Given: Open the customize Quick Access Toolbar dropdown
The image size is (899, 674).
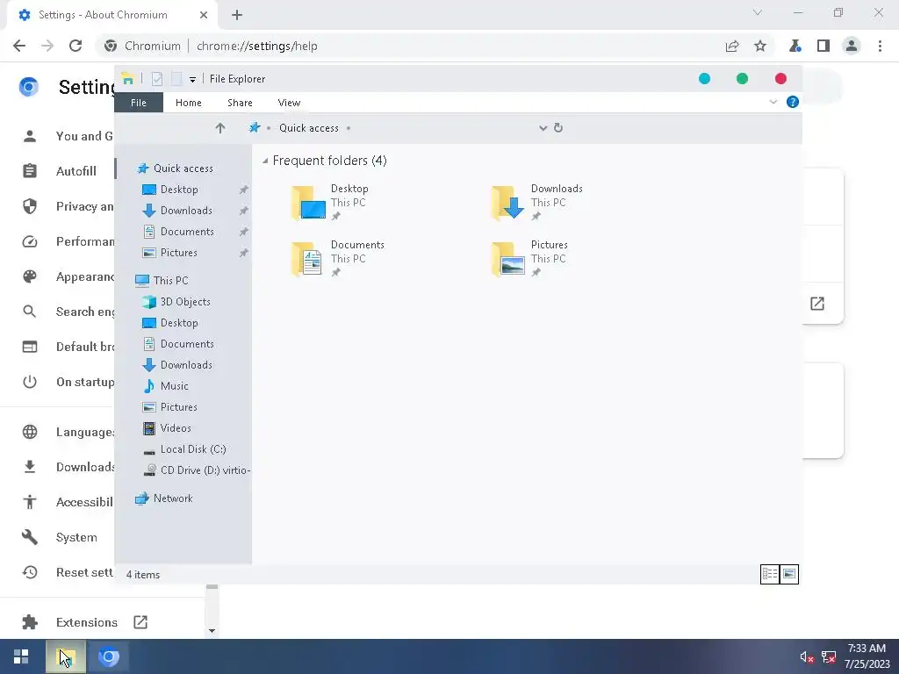Looking at the screenshot, I should (192, 80).
